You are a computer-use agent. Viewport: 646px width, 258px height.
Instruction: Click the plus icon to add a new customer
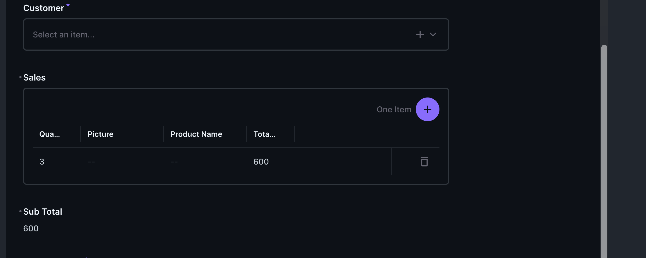tap(420, 34)
